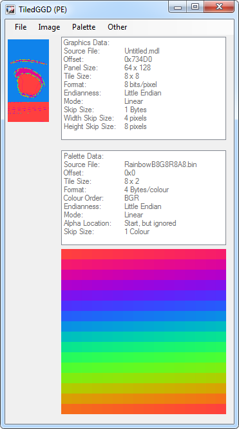
Task: Select alpha location 'Start, but ignored'
Action: tap(150, 223)
